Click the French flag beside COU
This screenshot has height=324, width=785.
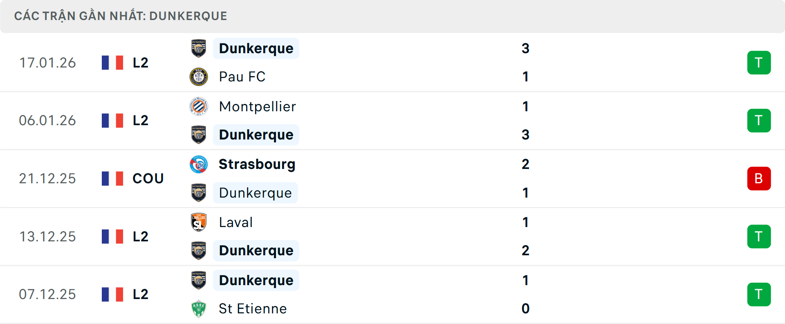click(x=112, y=178)
